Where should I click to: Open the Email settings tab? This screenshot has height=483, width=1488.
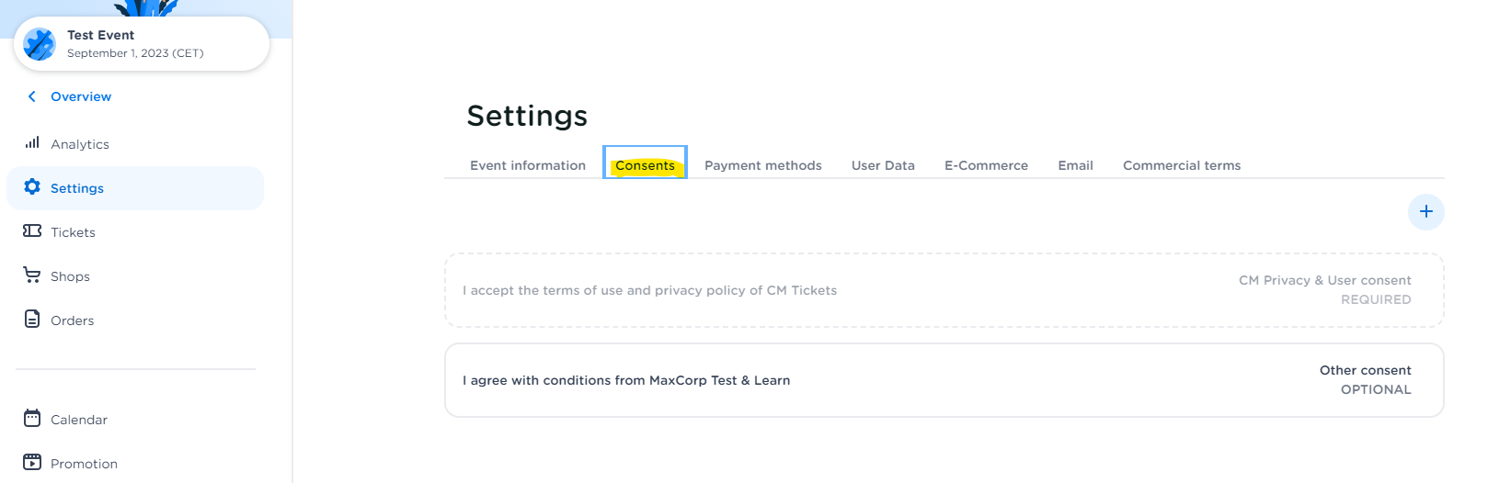[x=1075, y=165]
